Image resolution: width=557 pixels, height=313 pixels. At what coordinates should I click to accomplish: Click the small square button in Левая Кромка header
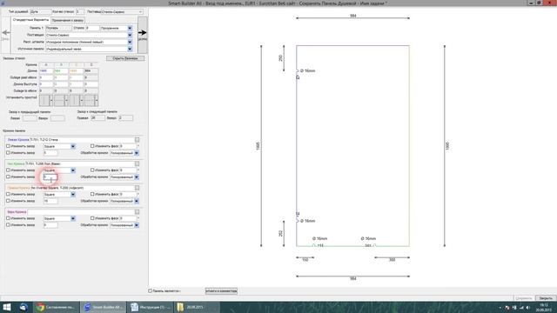click(138, 140)
